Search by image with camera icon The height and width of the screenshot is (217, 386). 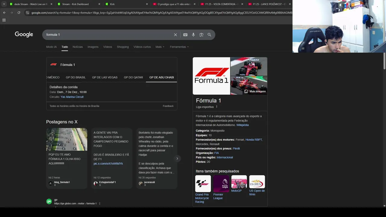point(201,35)
